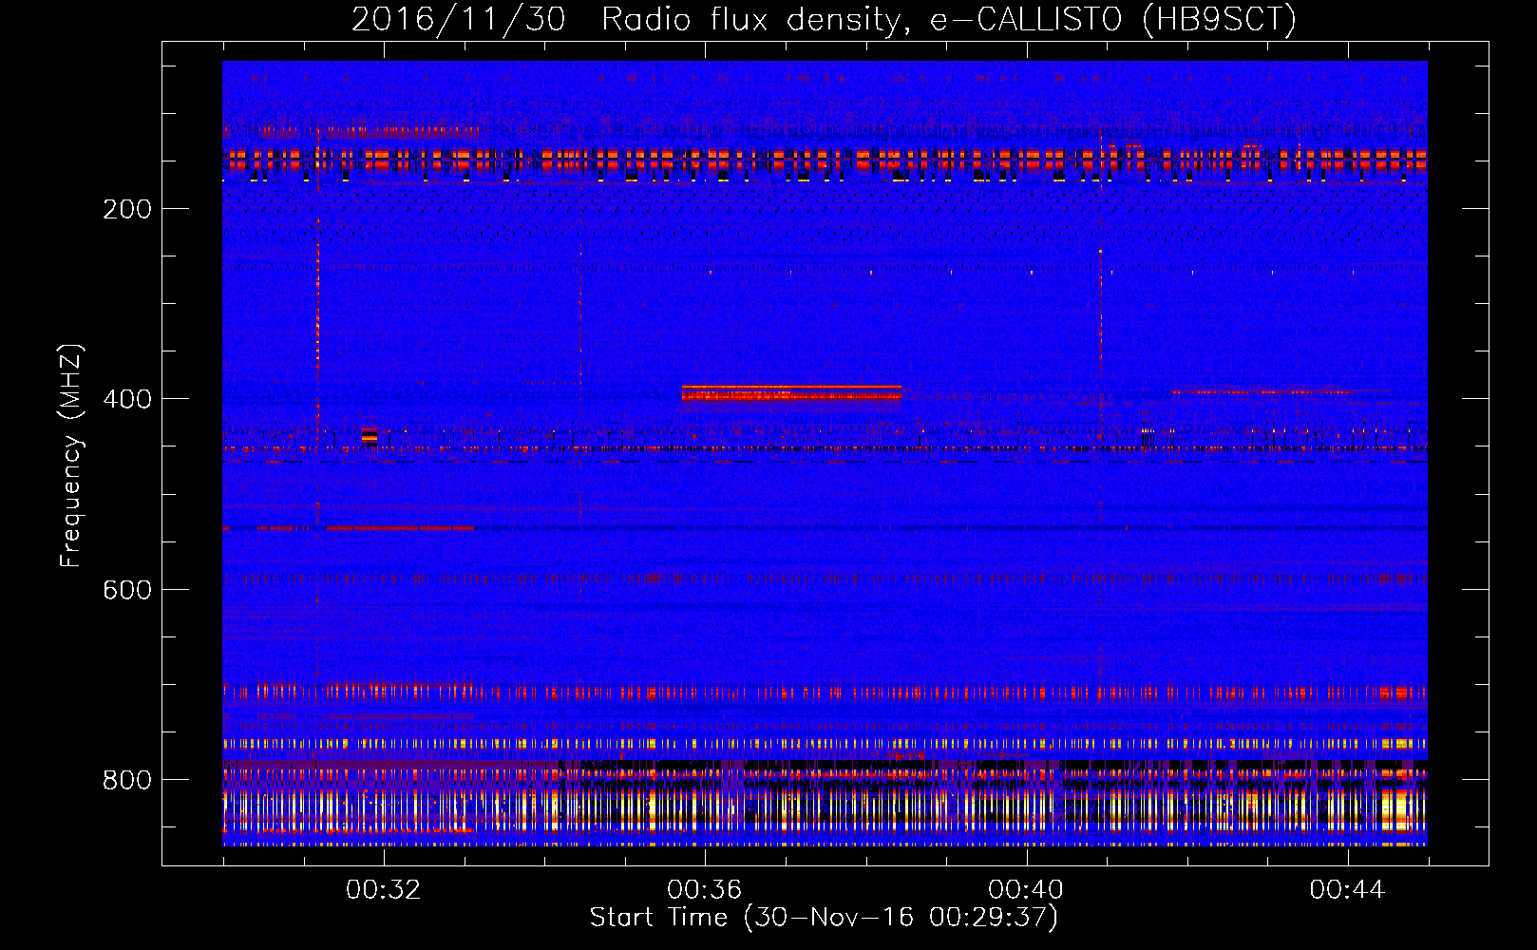Screen dimensions: 1537x950
Task: Click the 00:36 time tick label
Action: coord(705,889)
